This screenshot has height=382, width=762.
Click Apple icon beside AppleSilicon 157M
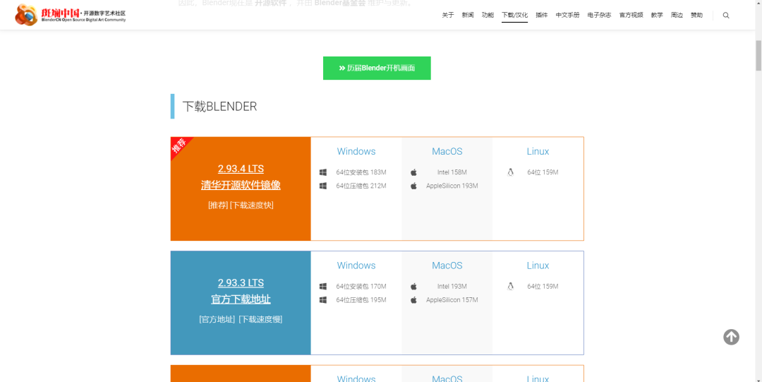pos(413,300)
